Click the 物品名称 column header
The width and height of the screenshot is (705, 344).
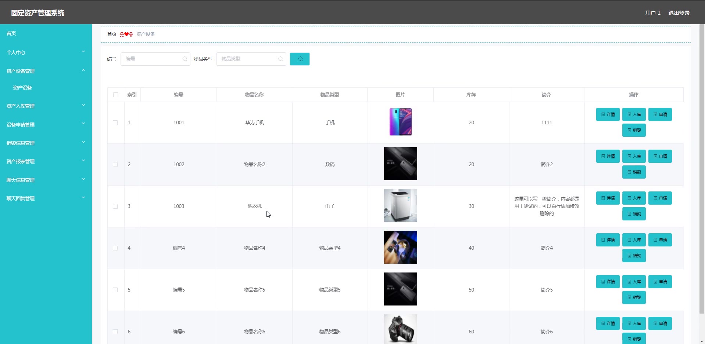pyautogui.click(x=254, y=95)
